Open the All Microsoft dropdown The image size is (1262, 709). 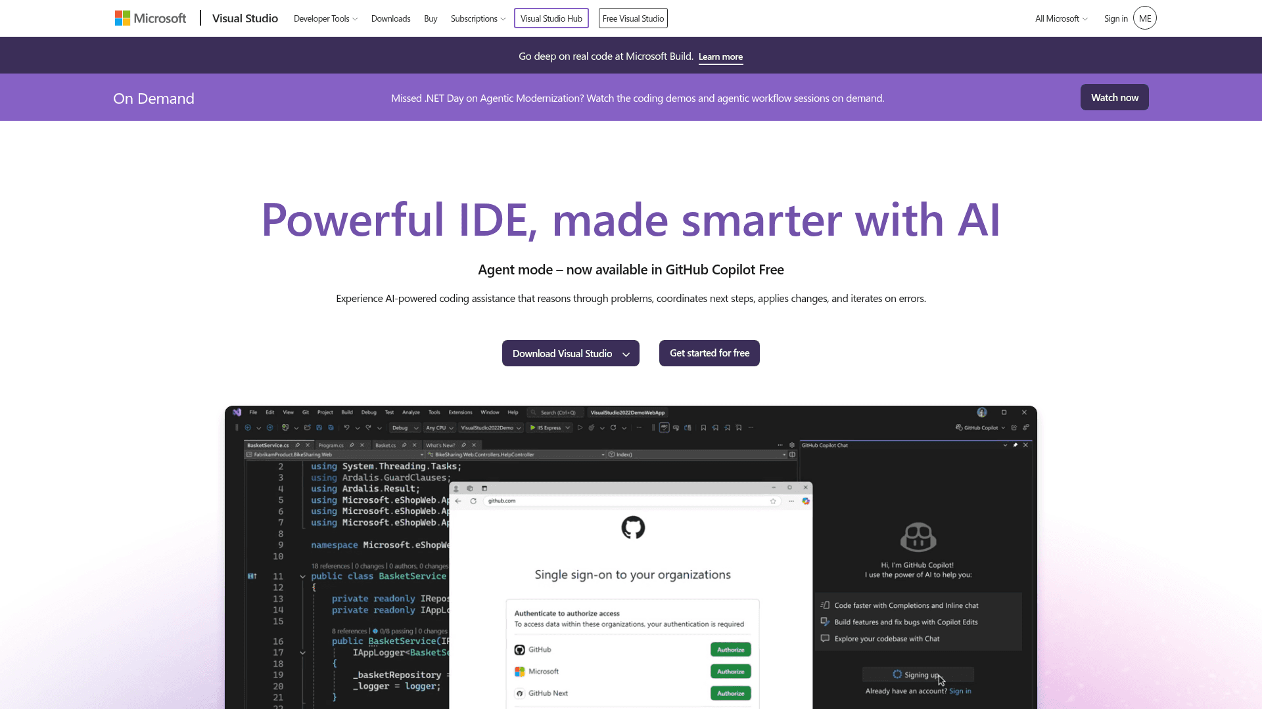pos(1061,18)
